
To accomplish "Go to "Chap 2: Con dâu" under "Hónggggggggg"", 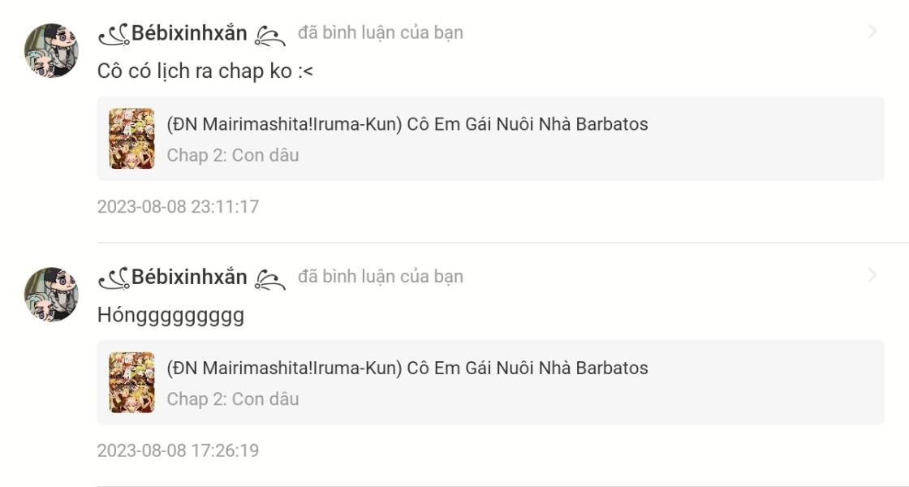I will click(x=233, y=399).
